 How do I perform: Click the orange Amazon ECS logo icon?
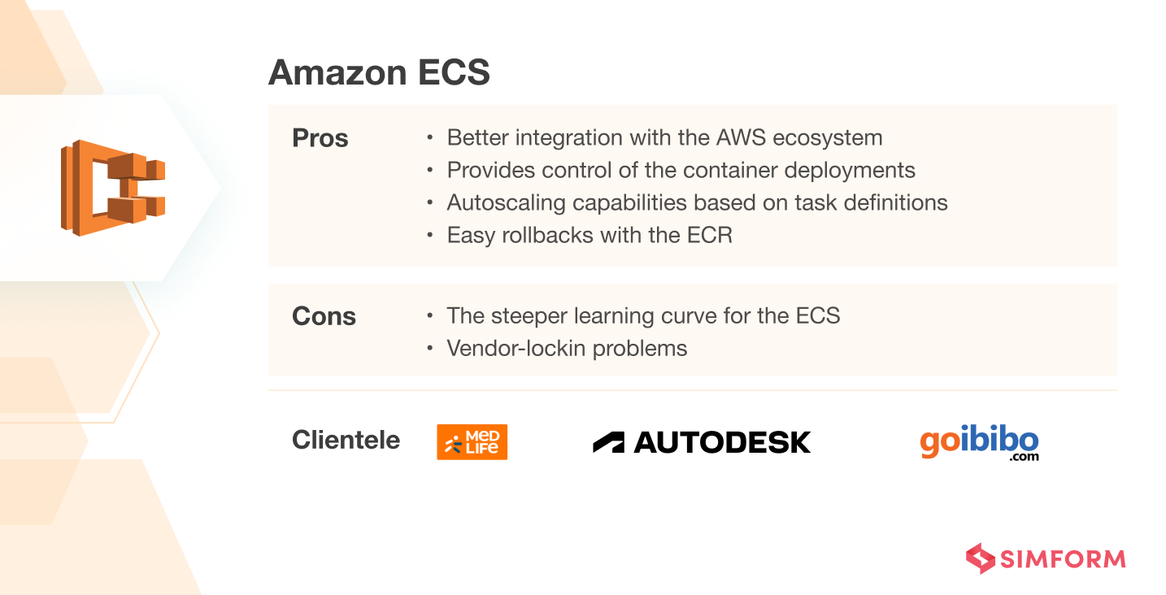112,188
